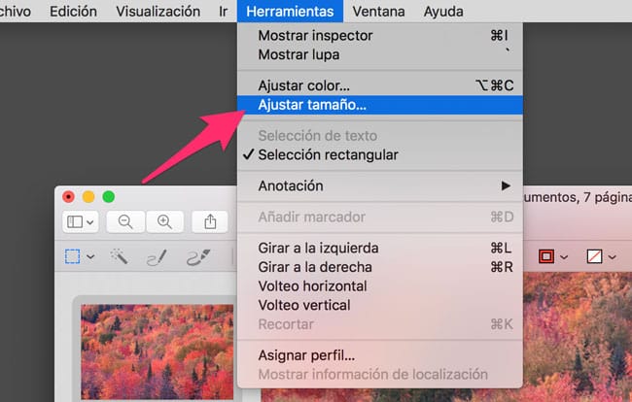Click the fill color icon with red slash

[x=594, y=256]
